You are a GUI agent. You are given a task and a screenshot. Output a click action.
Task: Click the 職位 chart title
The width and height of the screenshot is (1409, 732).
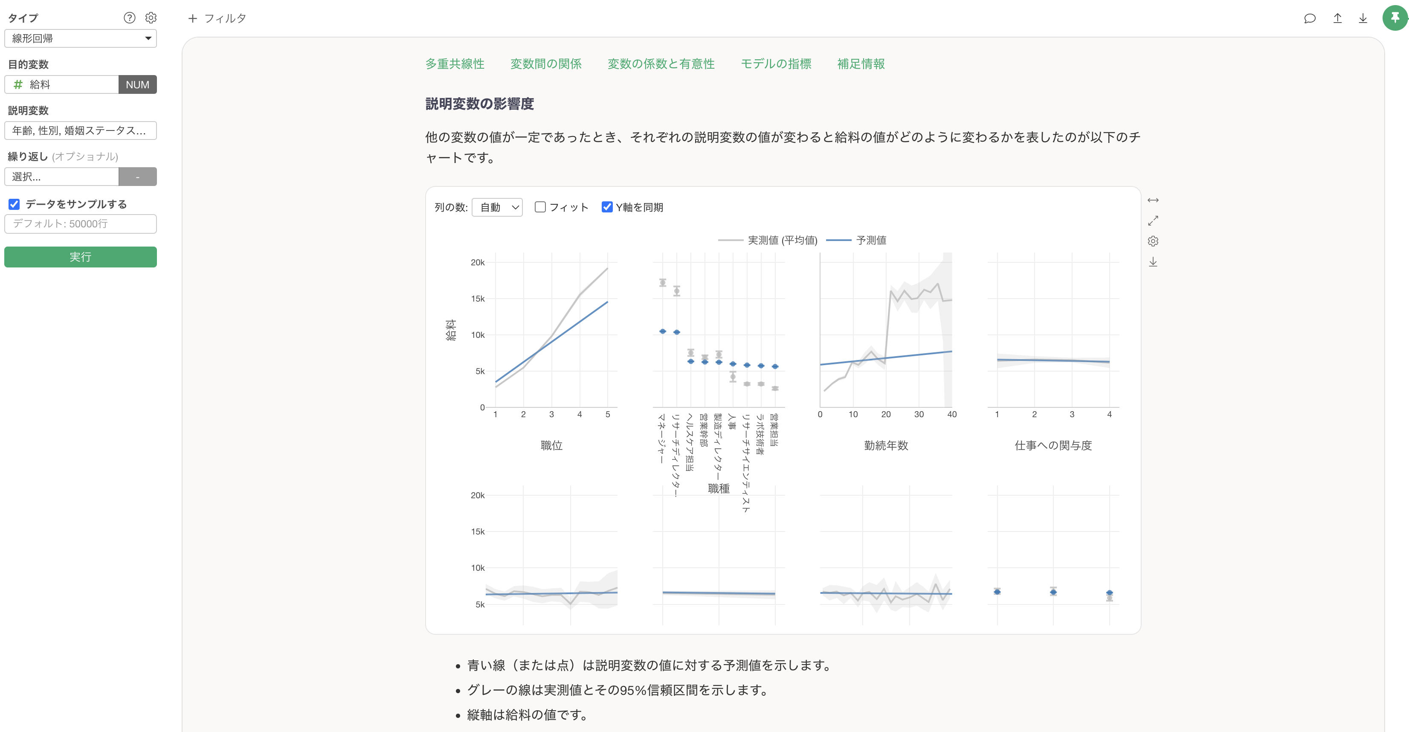[x=551, y=445]
